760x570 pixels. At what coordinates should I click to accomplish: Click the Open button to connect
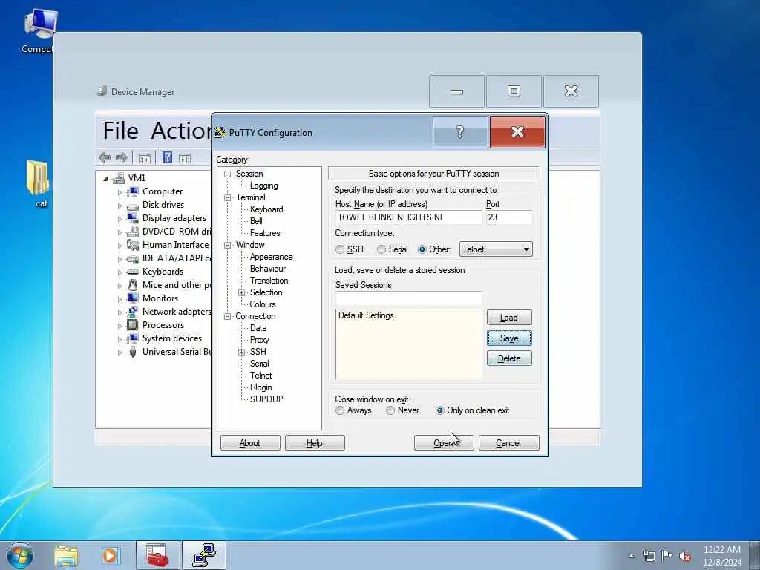444,443
